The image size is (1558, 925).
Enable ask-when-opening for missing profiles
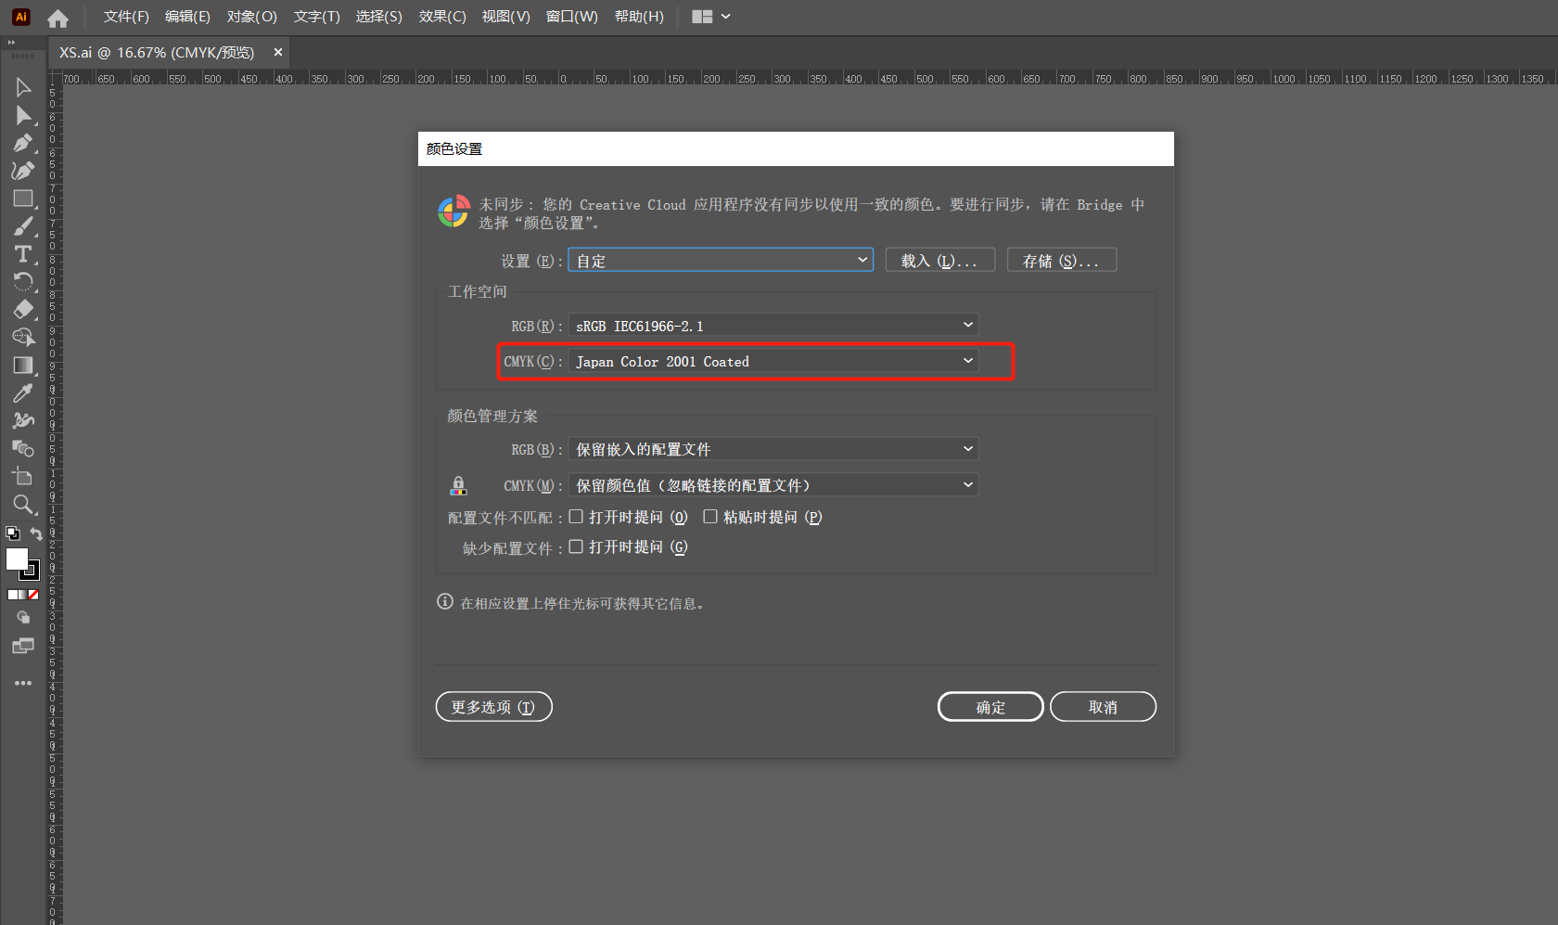click(576, 547)
